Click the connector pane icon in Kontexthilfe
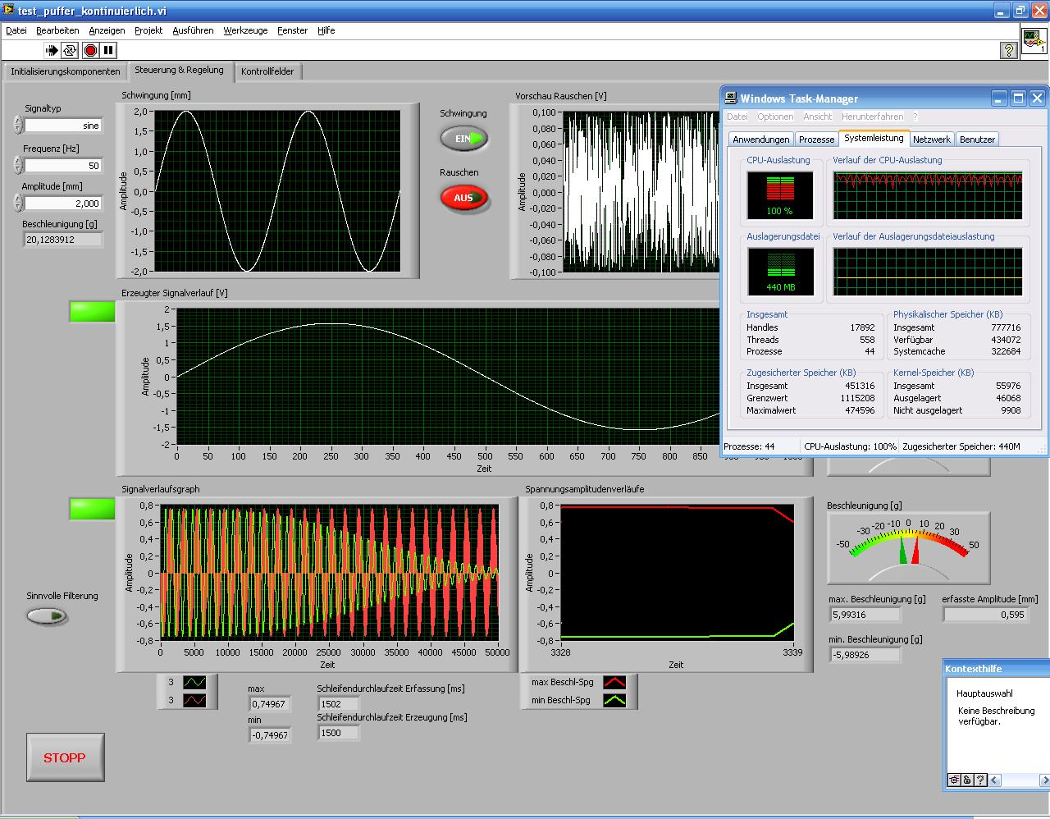The width and height of the screenshot is (1050, 819). point(954,780)
